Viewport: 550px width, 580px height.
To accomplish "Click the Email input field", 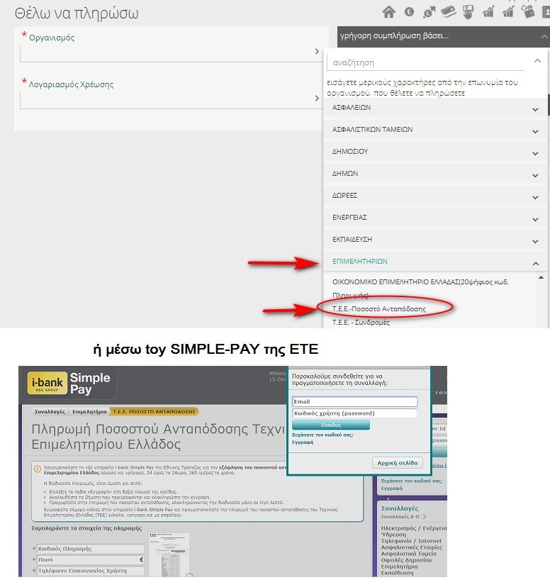I will coord(354,401).
